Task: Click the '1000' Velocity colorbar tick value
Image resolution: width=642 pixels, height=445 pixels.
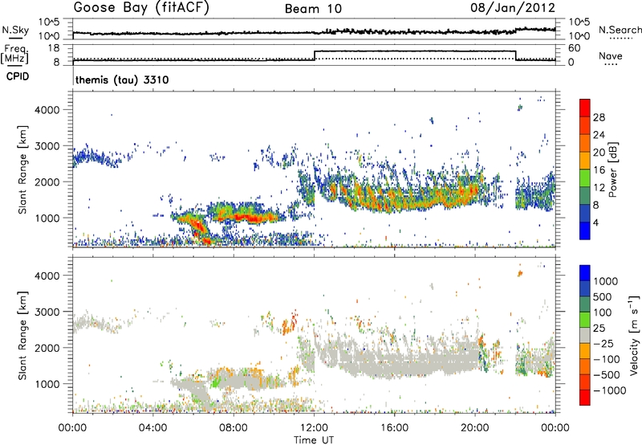Action: 605,281
